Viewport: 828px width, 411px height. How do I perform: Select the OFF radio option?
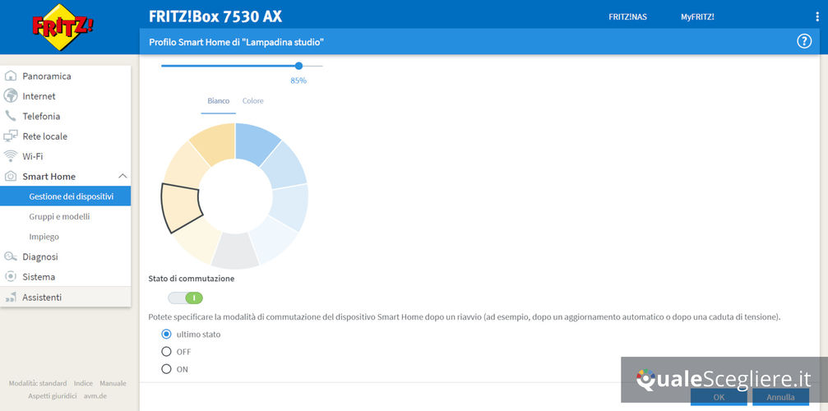[x=166, y=352]
